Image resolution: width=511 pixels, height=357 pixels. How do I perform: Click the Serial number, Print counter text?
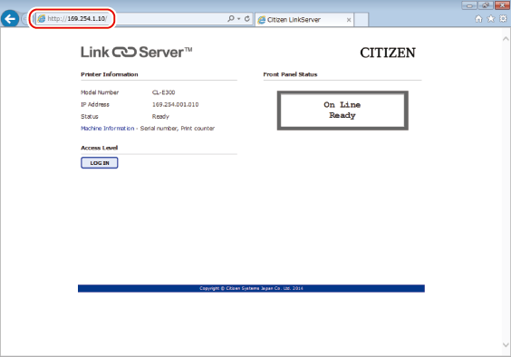178,129
